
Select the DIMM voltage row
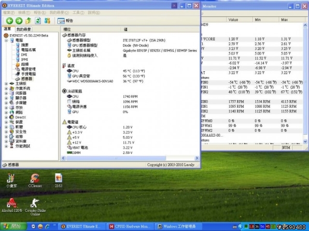click(130, 153)
